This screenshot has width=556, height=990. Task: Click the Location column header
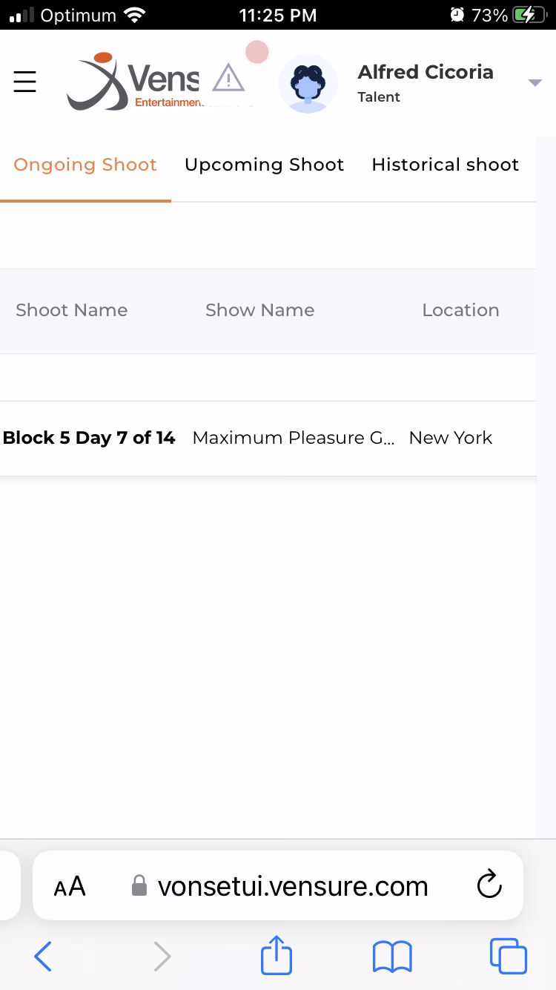point(460,310)
